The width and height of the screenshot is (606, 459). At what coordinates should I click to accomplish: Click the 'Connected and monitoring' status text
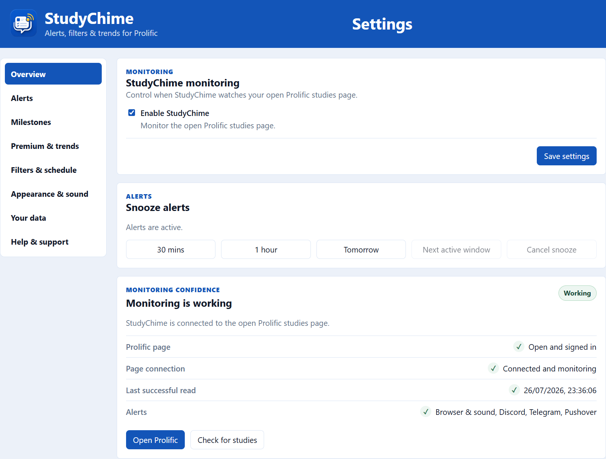[550, 369]
